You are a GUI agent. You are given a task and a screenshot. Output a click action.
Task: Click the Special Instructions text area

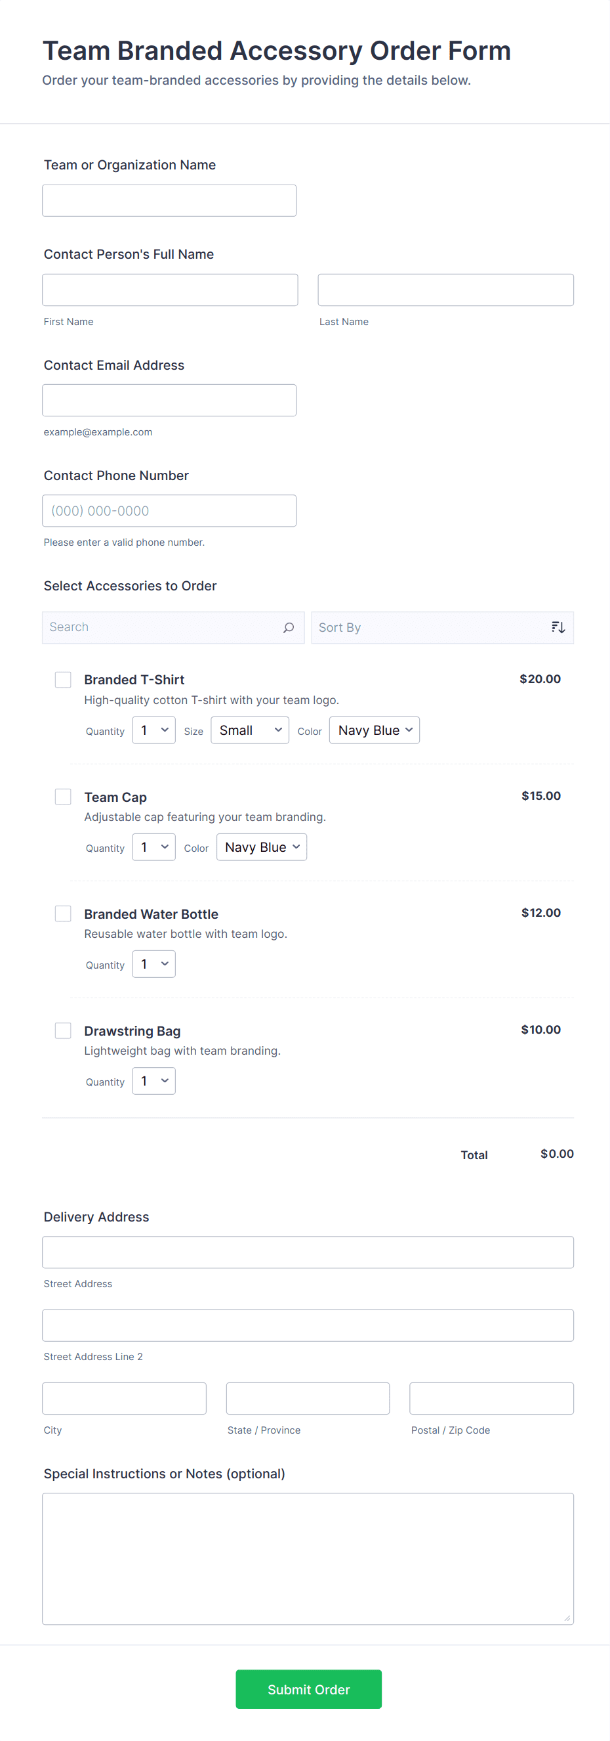click(308, 1558)
